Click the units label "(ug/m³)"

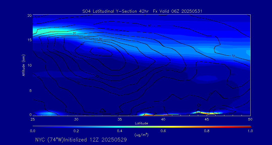click(141, 135)
